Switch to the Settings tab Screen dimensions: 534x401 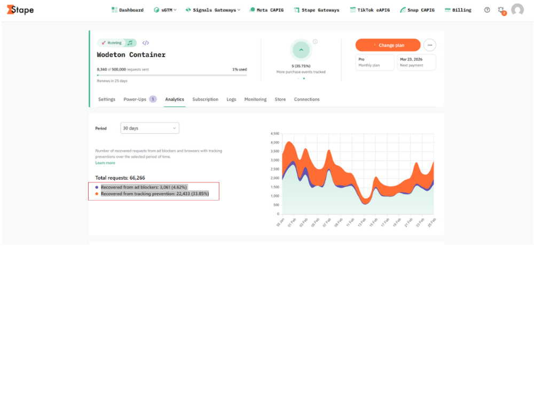[107, 99]
